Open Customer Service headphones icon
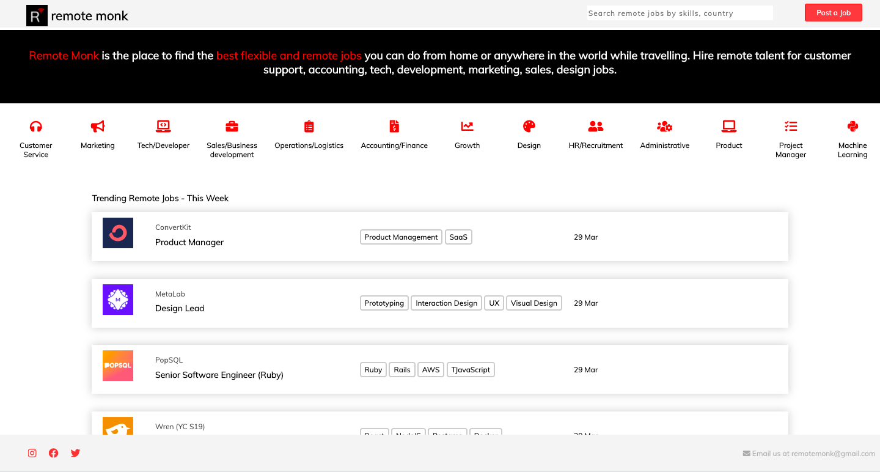Image resolution: width=880 pixels, height=472 pixels. tap(36, 127)
